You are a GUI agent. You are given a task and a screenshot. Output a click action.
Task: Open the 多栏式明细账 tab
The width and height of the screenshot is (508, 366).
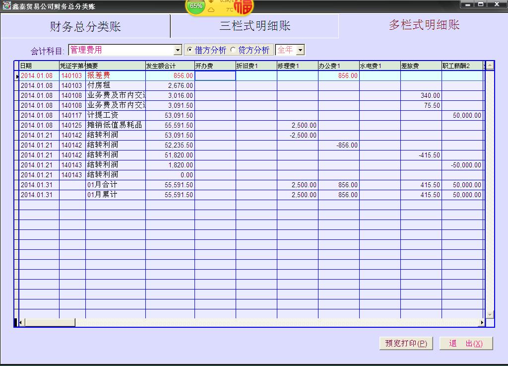(424, 25)
